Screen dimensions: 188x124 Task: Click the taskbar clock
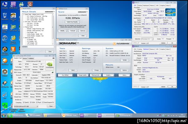coord(182,116)
